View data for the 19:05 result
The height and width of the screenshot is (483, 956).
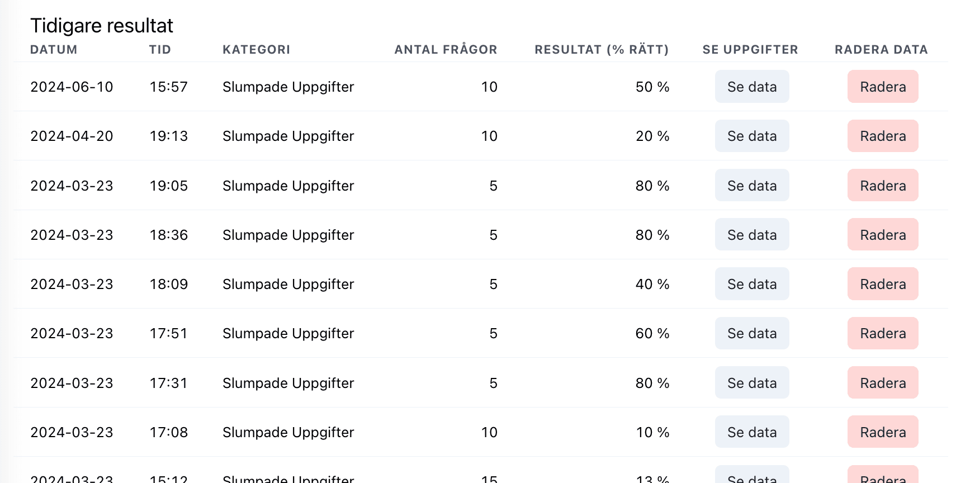[751, 186]
